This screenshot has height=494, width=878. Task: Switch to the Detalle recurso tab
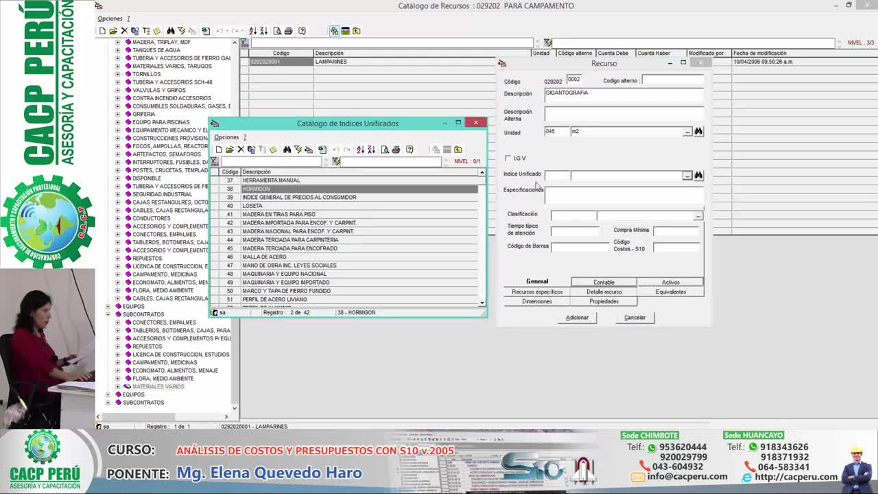[x=604, y=292]
